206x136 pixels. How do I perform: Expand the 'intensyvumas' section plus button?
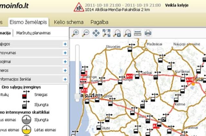(x=65, y=53)
